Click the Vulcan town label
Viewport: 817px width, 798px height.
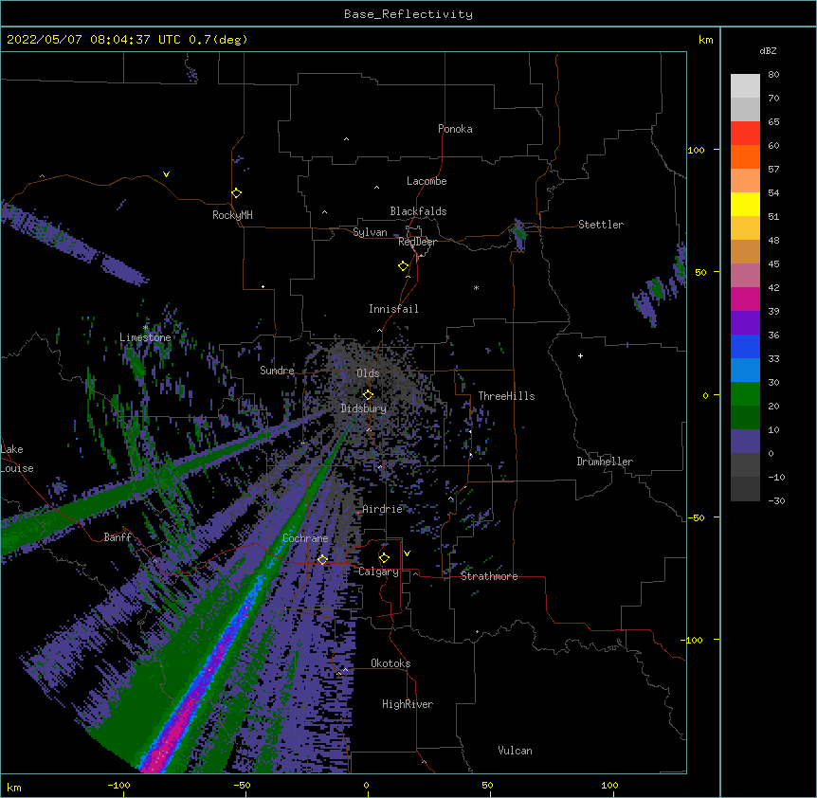[515, 751]
